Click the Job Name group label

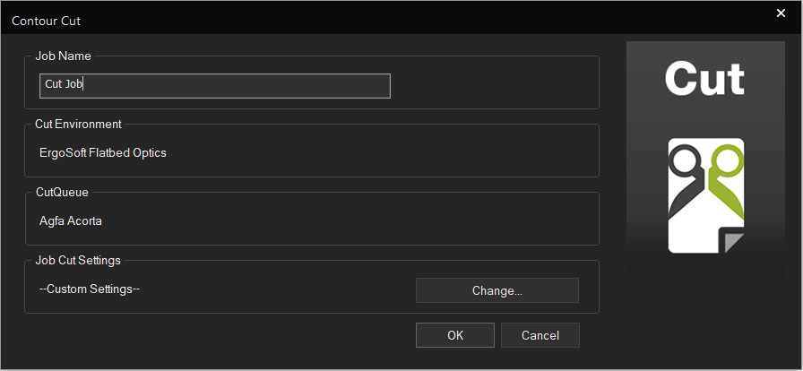coord(63,56)
